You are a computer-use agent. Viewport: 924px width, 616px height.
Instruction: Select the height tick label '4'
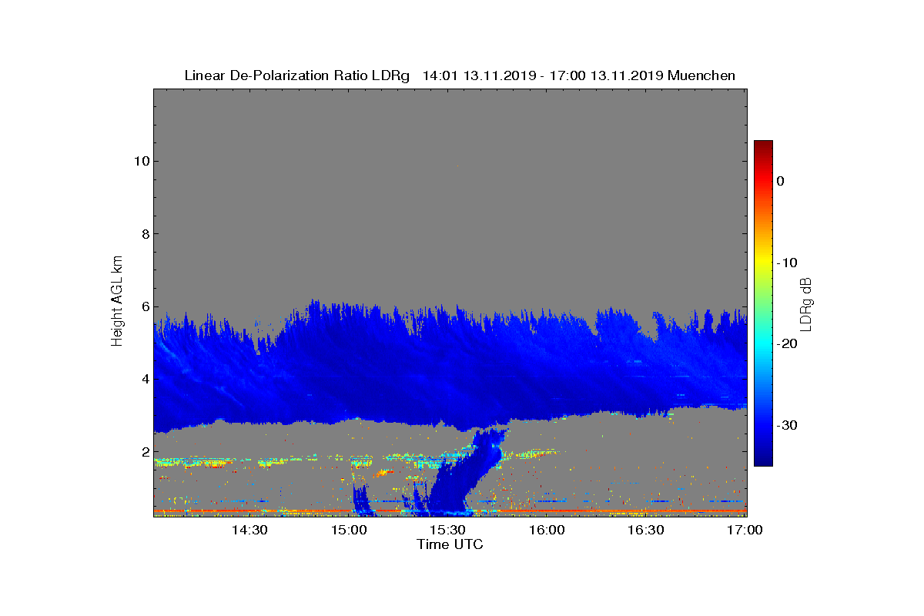coord(144,379)
